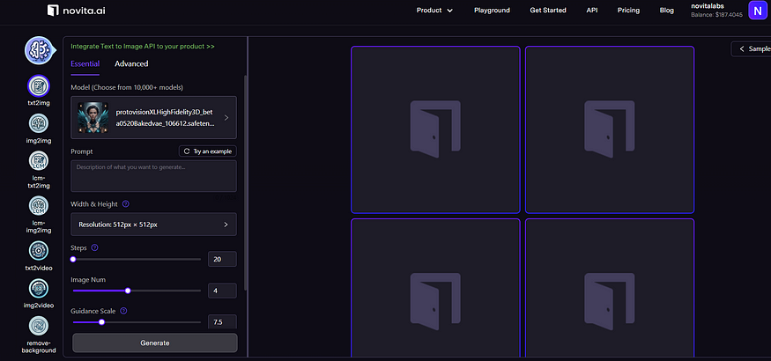Open the remove-background tool icon
Image resolution: width=771 pixels, height=361 pixels.
(x=39, y=326)
